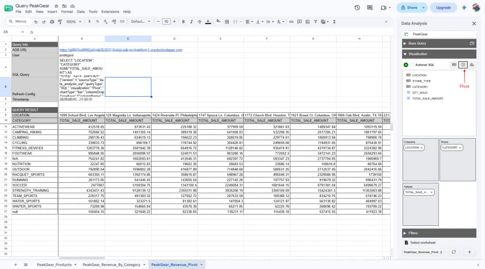485x269 pixels.
Task: Remove TOTAL_SALE_AMOUNT chip from Values zone
Action: [431, 192]
